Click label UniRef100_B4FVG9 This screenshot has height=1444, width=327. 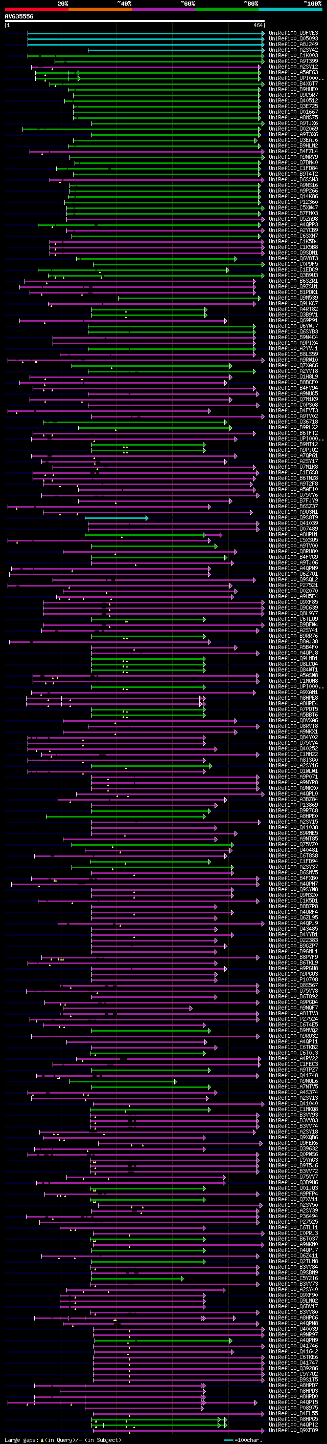pos(293,557)
